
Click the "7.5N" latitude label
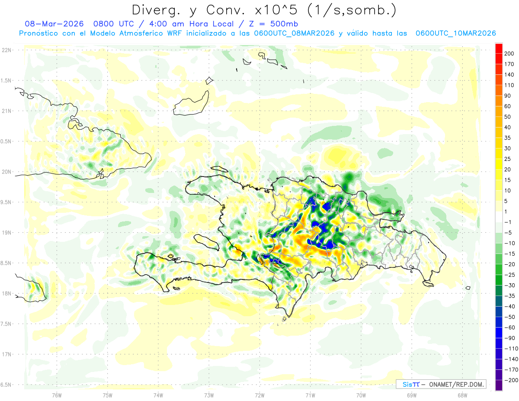(6, 324)
